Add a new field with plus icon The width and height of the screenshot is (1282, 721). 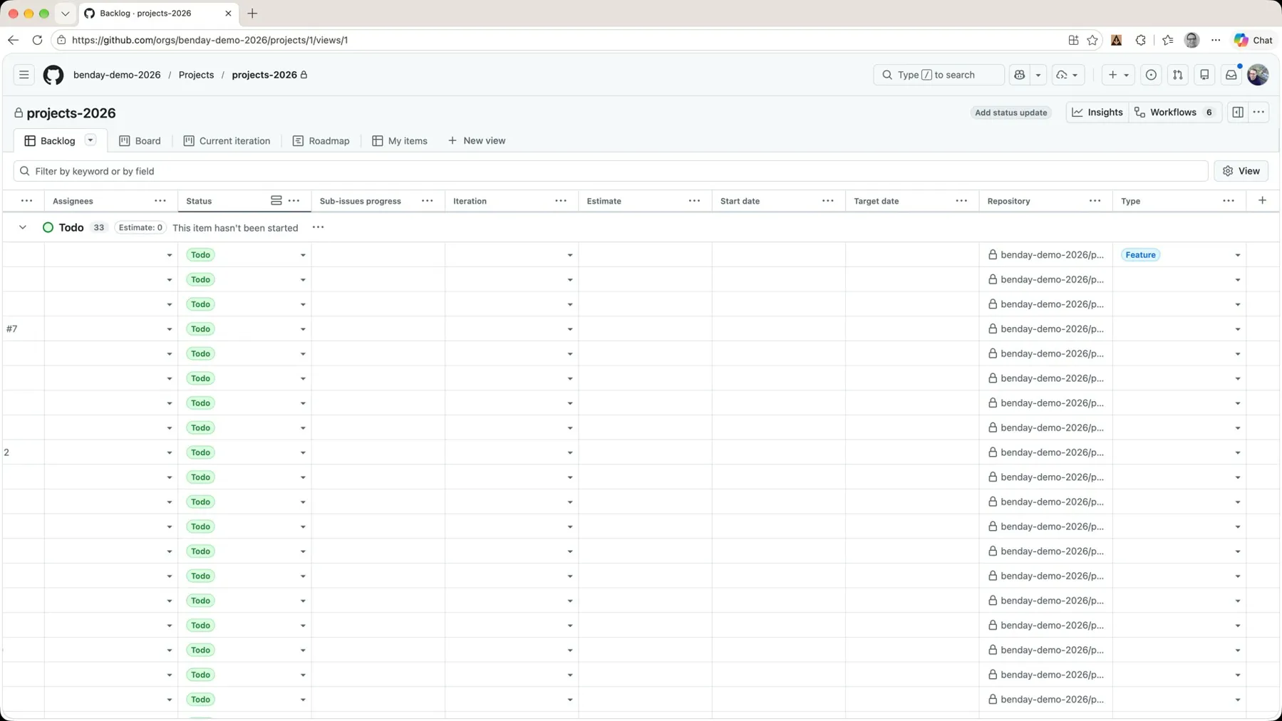(1262, 201)
